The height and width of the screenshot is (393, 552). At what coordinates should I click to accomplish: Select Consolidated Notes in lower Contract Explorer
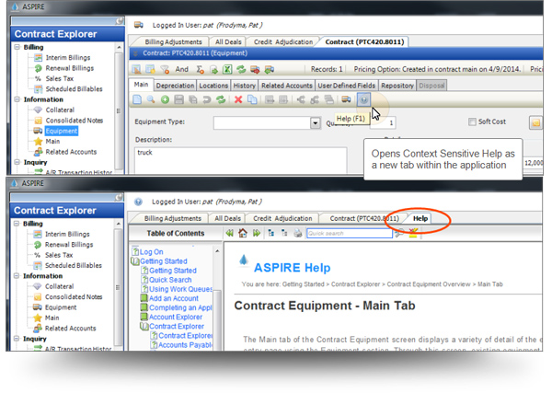[x=74, y=297]
